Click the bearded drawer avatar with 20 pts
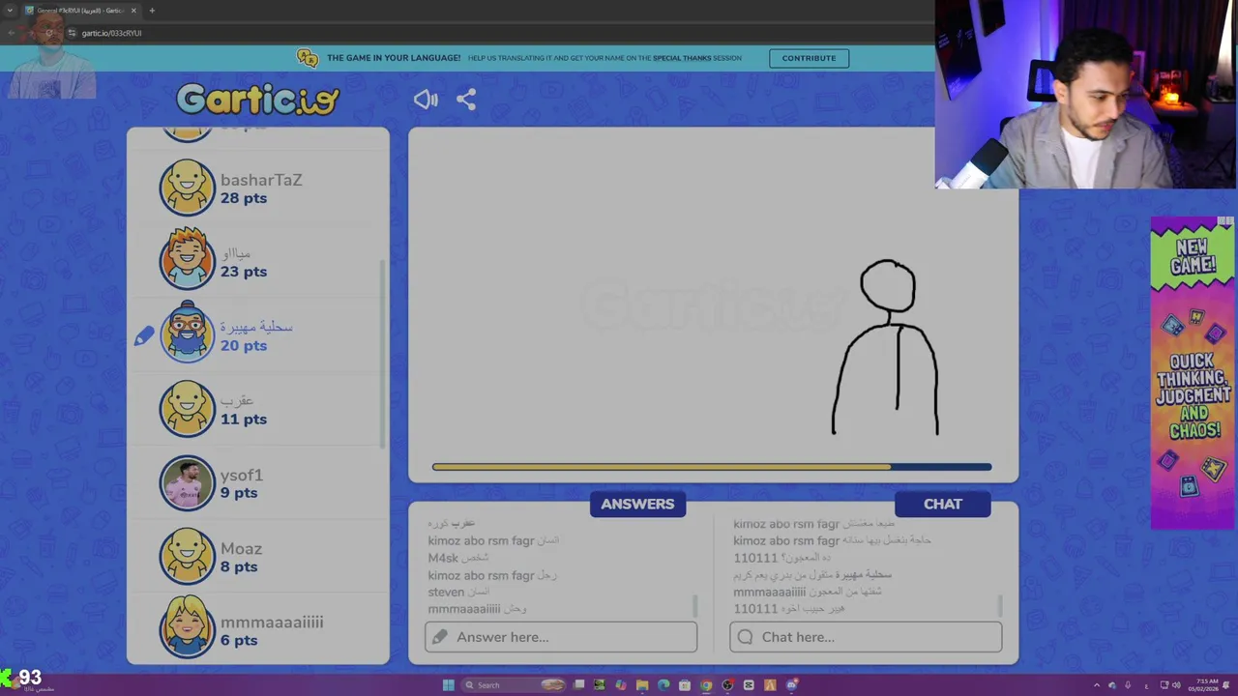1238x696 pixels. tap(187, 333)
